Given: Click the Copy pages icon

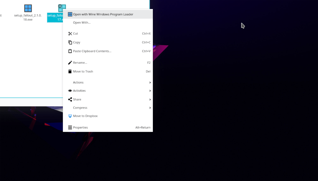Looking at the screenshot, I should pos(70,42).
